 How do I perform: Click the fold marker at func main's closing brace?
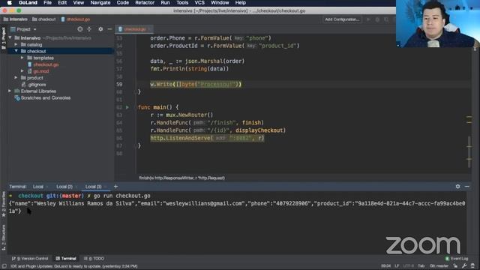pos(136,145)
